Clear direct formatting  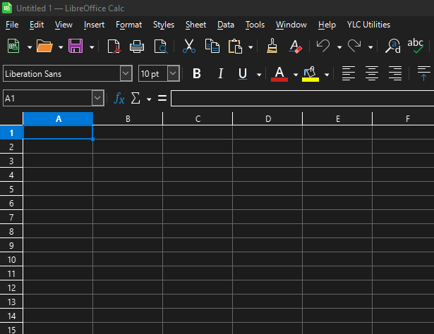tap(295, 46)
